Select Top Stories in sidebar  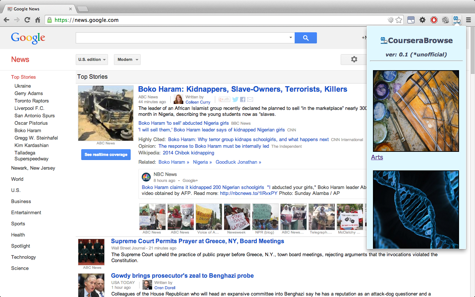pos(23,77)
